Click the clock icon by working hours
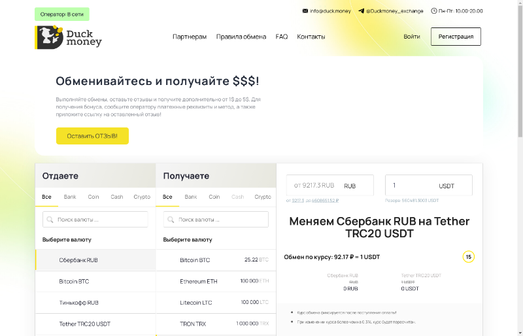 click(x=434, y=11)
